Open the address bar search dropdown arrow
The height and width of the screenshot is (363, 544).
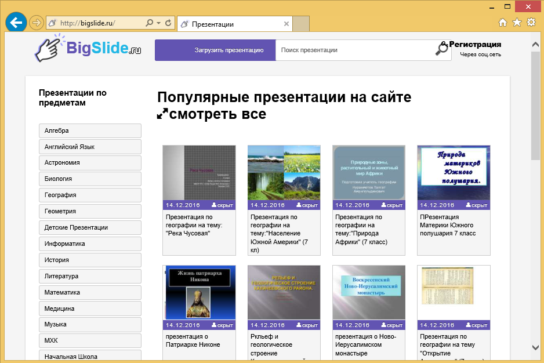click(x=158, y=23)
